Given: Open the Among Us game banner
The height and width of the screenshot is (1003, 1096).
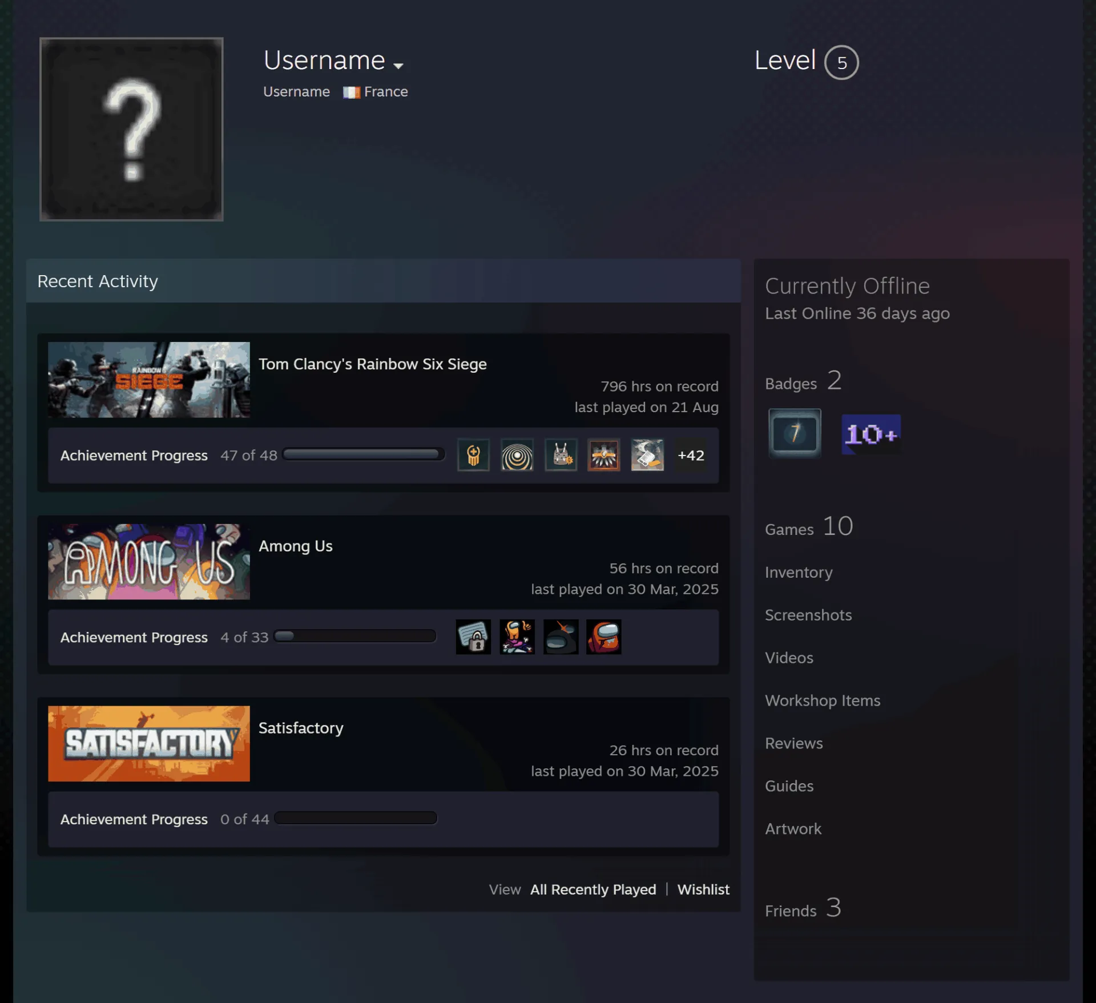Looking at the screenshot, I should [x=148, y=562].
